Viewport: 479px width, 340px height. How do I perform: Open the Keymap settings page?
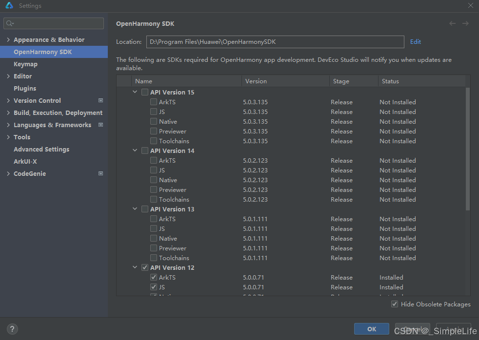click(x=26, y=64)
